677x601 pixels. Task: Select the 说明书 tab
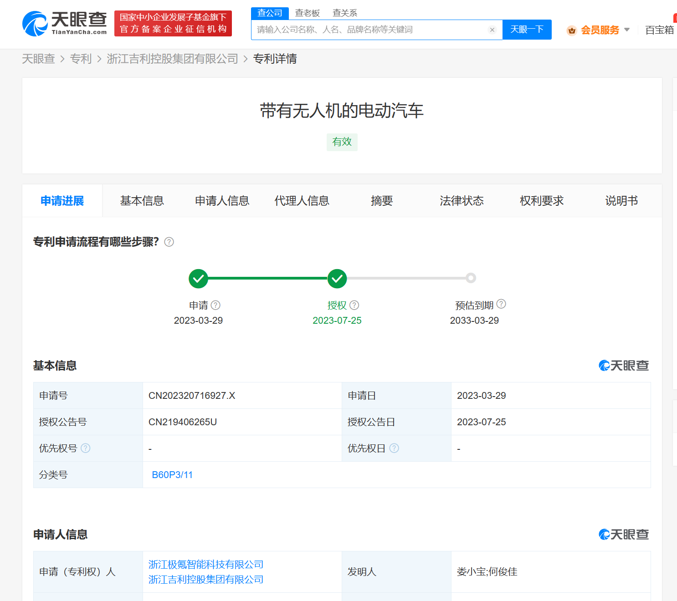click(621, 201)
